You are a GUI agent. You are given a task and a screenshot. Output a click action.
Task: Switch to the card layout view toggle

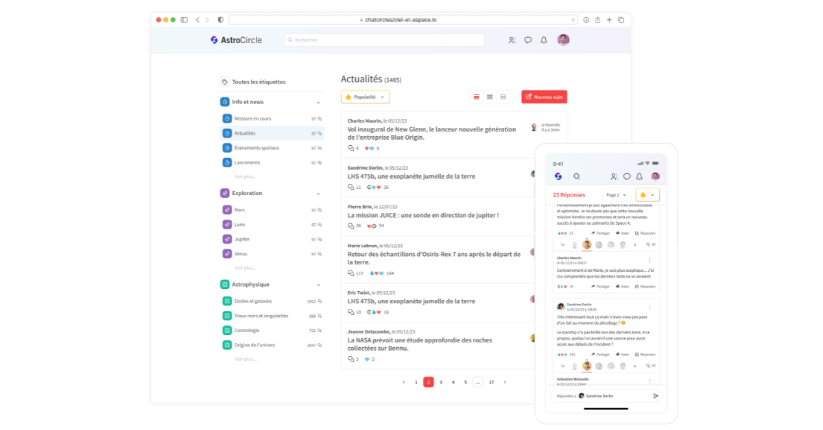coord(503,97)
